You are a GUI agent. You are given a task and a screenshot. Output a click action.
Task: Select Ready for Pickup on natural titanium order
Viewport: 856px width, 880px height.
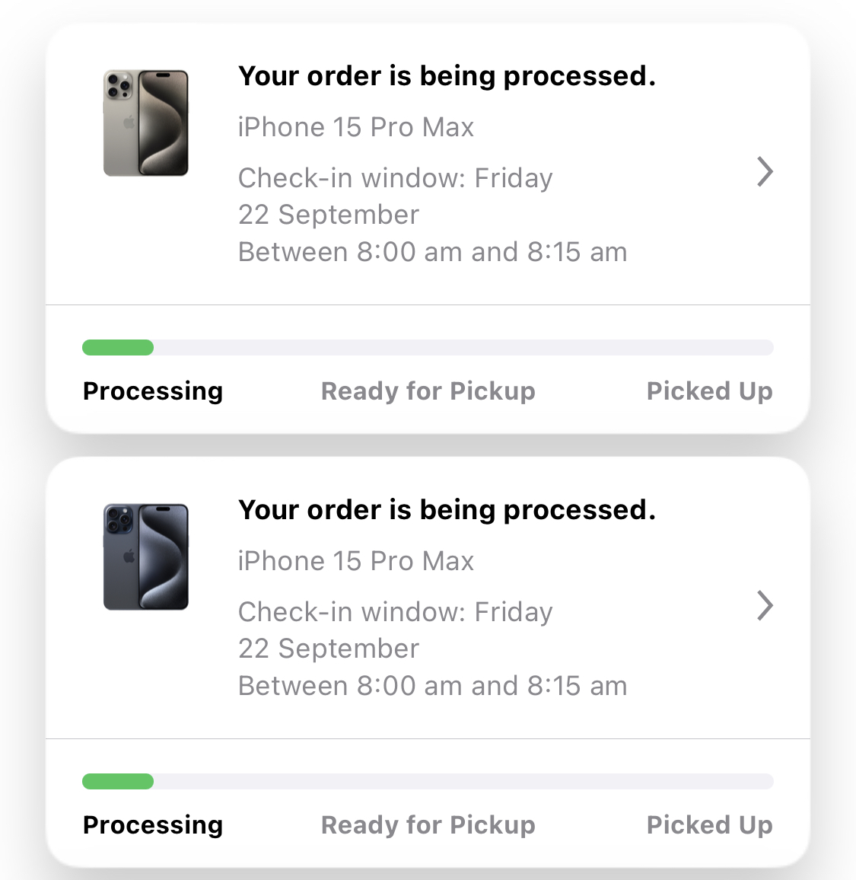click(428, 391)
